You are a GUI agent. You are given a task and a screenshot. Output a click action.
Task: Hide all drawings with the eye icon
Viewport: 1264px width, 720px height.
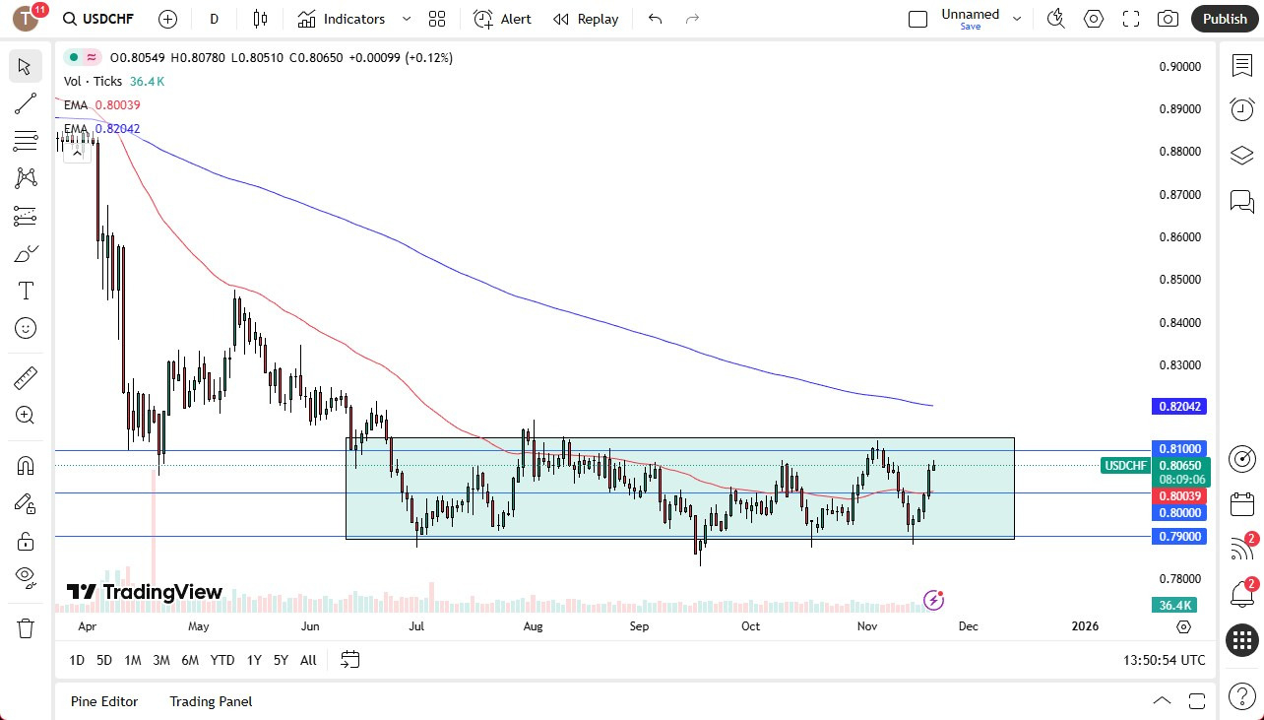[x=26, y=576]
